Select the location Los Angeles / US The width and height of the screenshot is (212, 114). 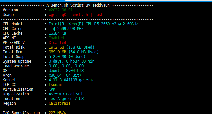[x=66, y=99]
